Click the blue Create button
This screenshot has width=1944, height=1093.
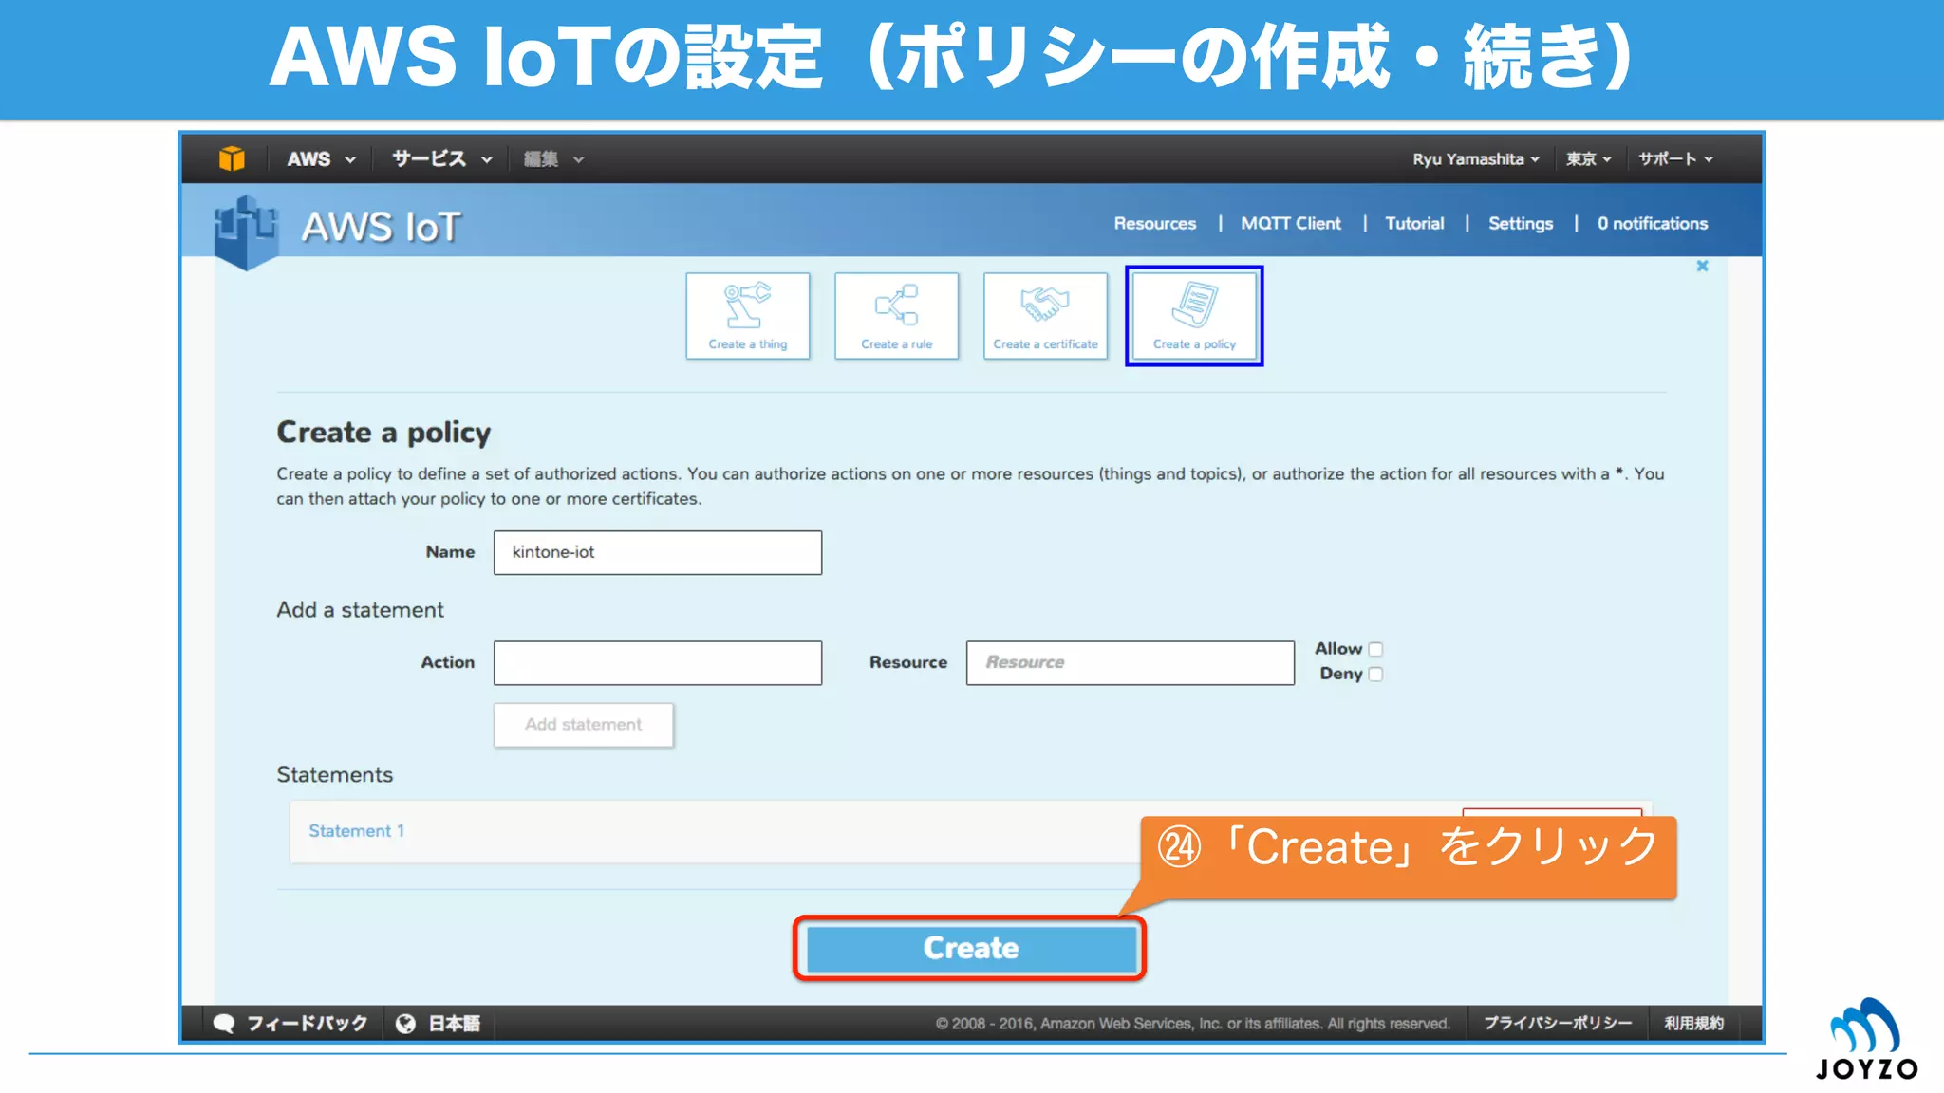pos(971,948)
